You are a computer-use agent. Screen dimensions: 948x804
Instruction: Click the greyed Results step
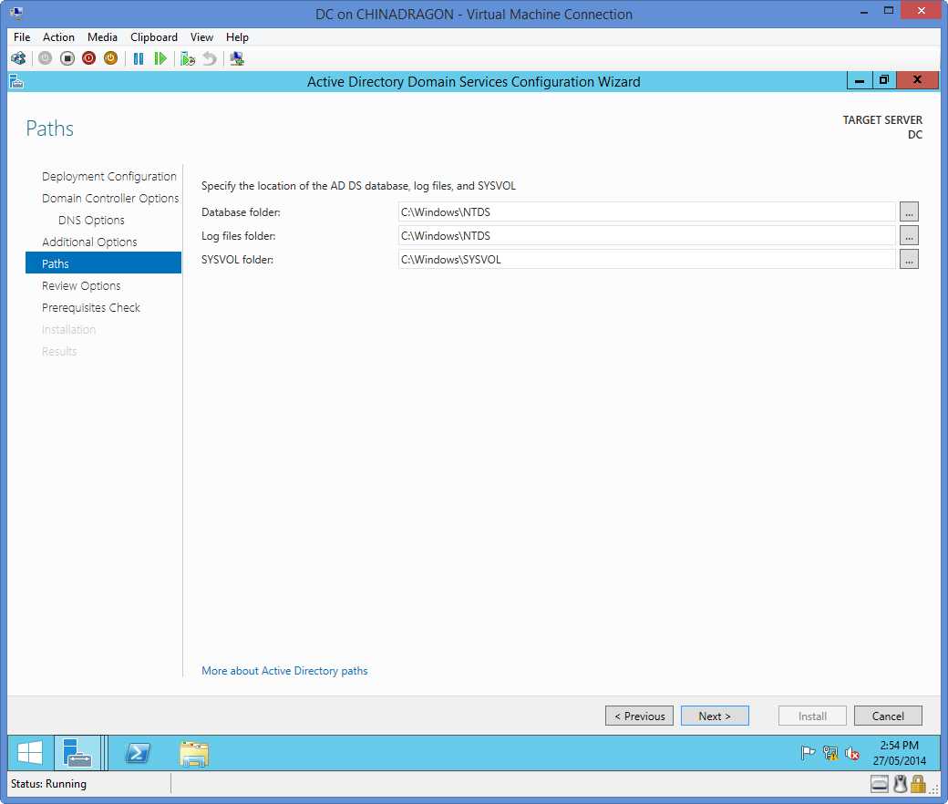coord(59,351)
